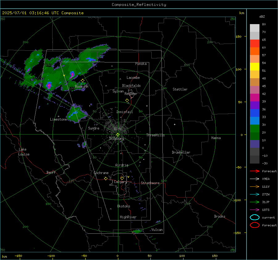Click the green 31JP arrow in legend
The height and width of the screenshot is (260, 278).
255,202
